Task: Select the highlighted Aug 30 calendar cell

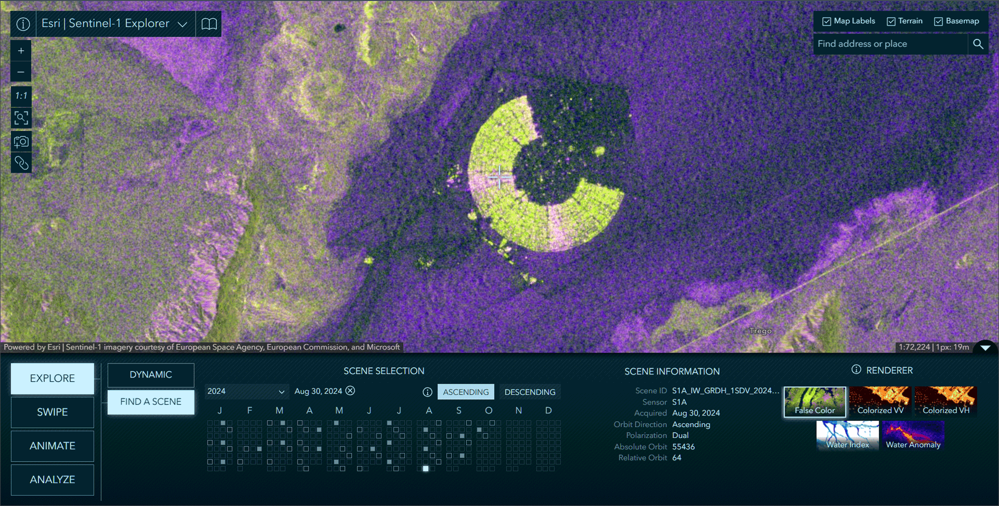Action: coord(426,469)
